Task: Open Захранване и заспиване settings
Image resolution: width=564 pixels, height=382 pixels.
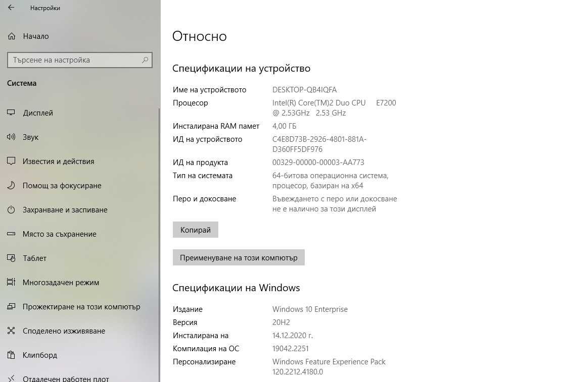Action: (79, 209)
